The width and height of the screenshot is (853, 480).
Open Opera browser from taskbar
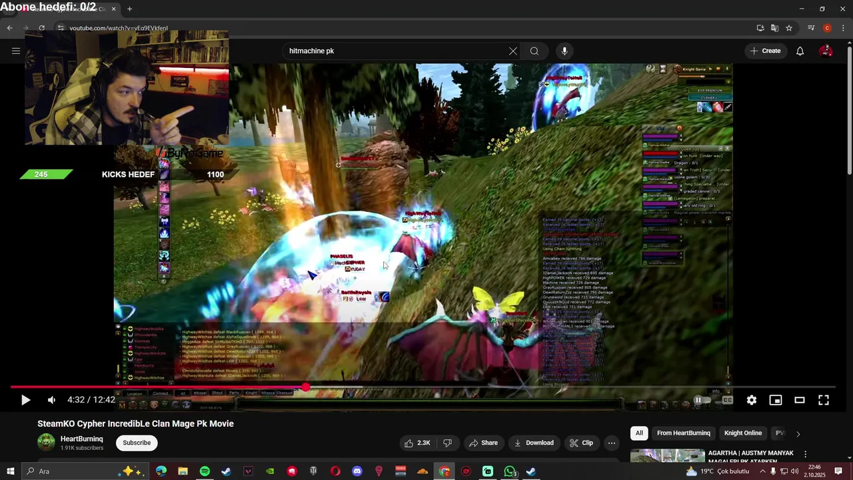point(335,471)
